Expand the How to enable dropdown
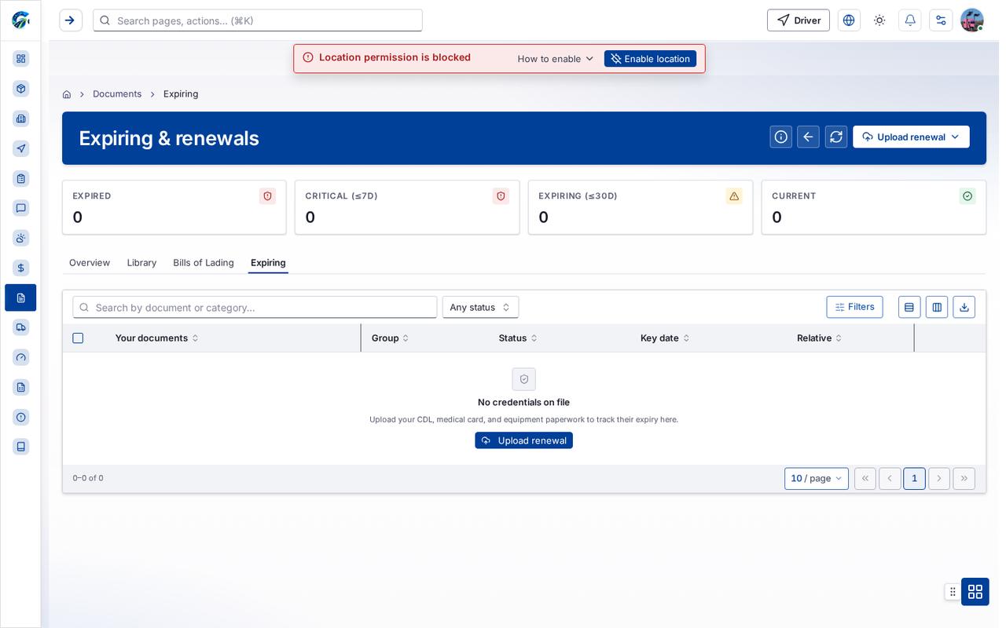Viewport: 1006px width, 628px height. point(556,59)
